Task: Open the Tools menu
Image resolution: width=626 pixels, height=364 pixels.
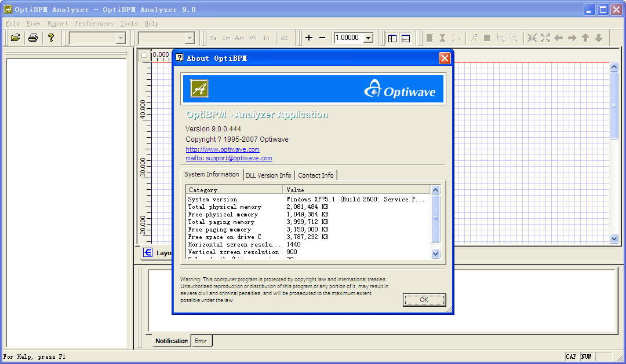Action: tap(129, 24)
